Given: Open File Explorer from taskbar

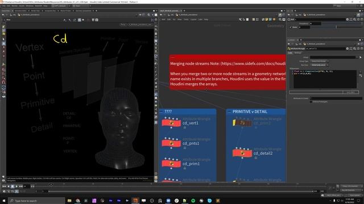Looking at the screenshot, I should pyautogui.click(x=69, y=201).
